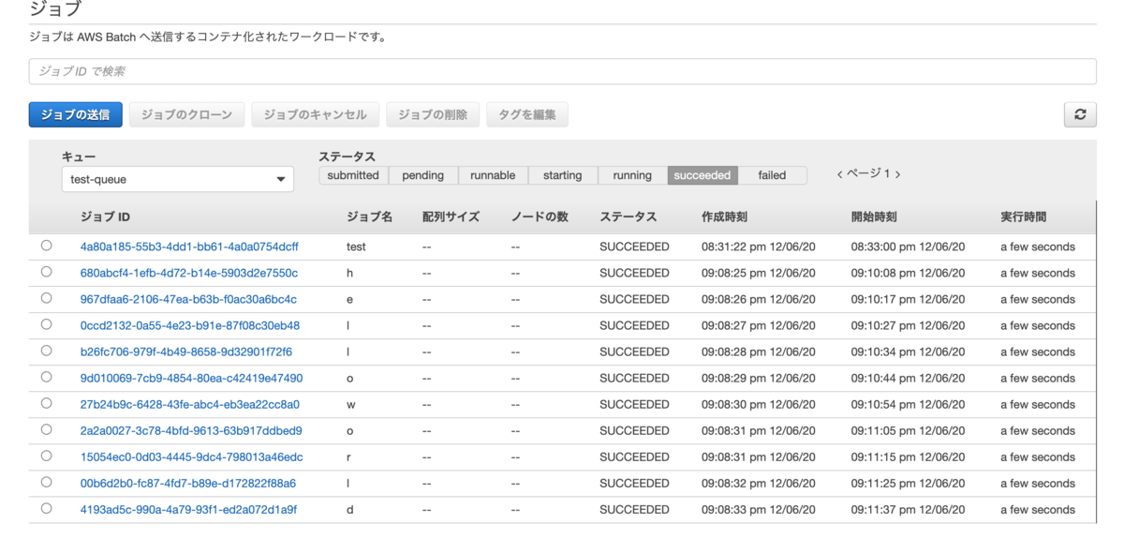Viewport: 1124px width, 553px height.
Task: Click start time 09:10:54 pm 12/06/20
Action: pyautogui.click(x=909, y=404)
